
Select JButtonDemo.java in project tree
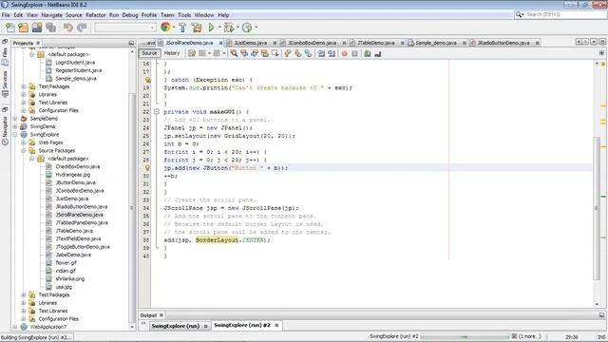[x=76, y=182]
